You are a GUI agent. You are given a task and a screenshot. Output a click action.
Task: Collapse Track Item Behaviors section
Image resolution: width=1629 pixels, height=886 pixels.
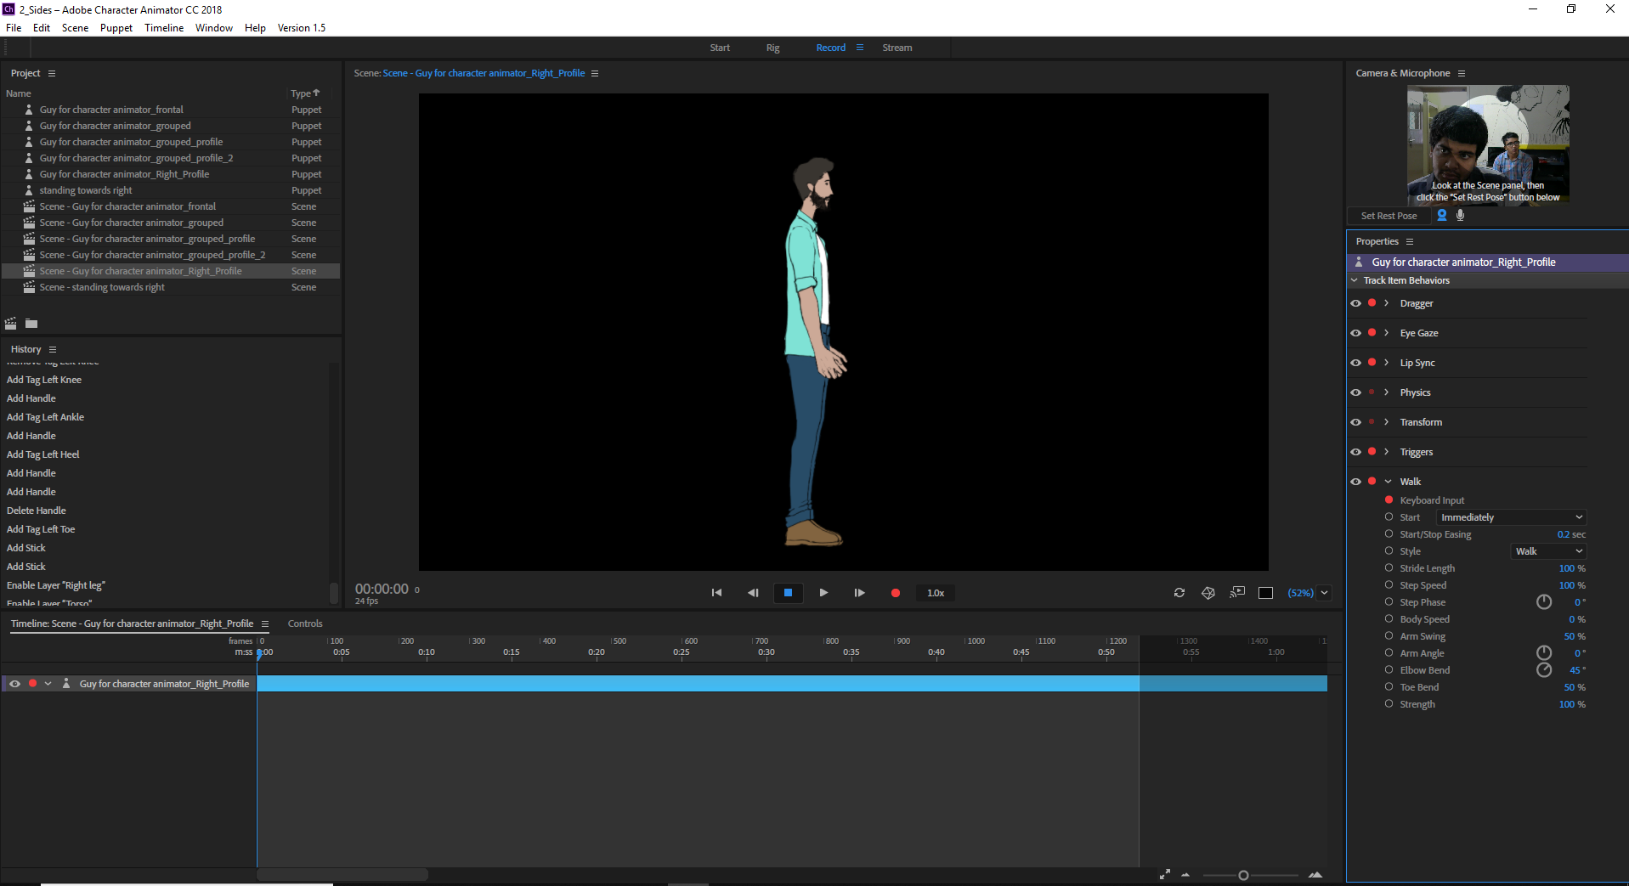1354,280
